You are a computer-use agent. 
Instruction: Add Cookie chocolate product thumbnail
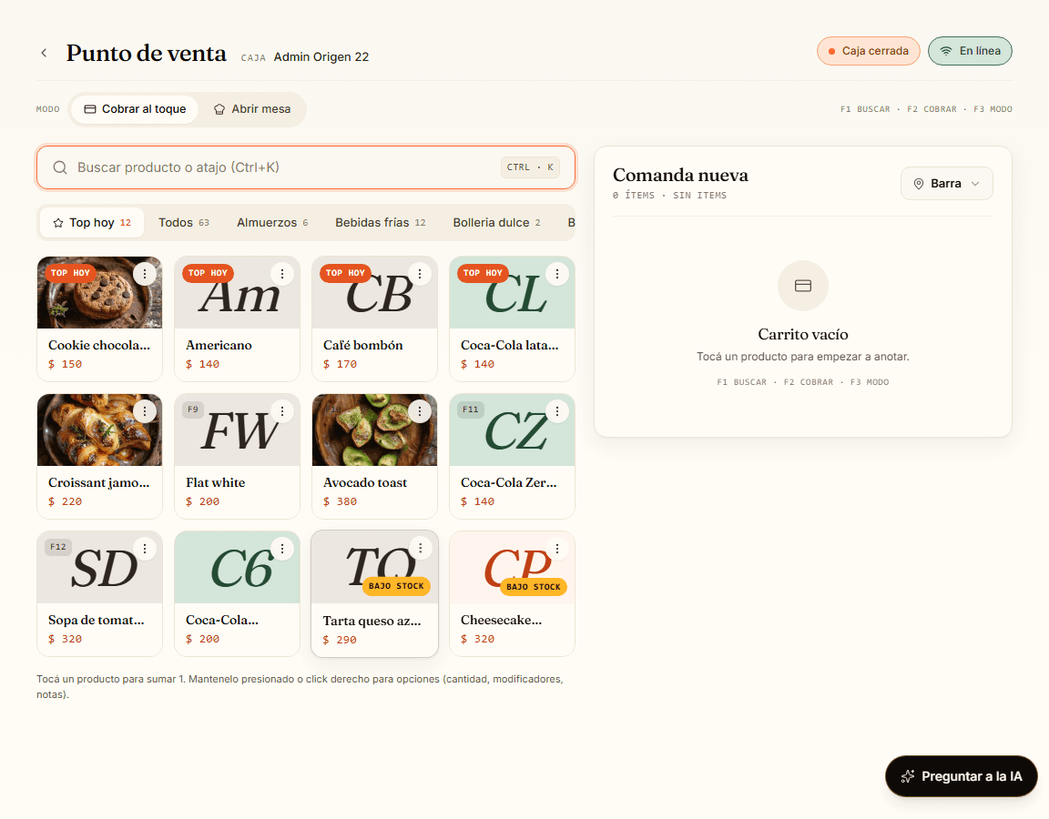[x=99, y=293]
